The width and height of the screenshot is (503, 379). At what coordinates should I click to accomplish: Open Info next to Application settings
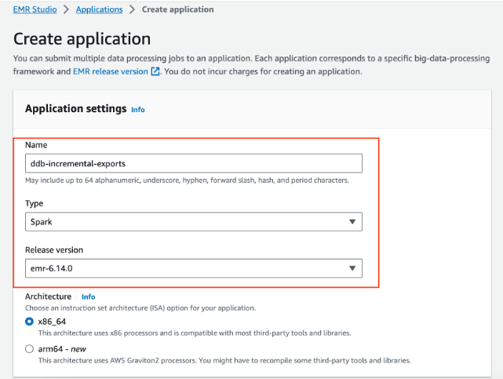(138, 110)
